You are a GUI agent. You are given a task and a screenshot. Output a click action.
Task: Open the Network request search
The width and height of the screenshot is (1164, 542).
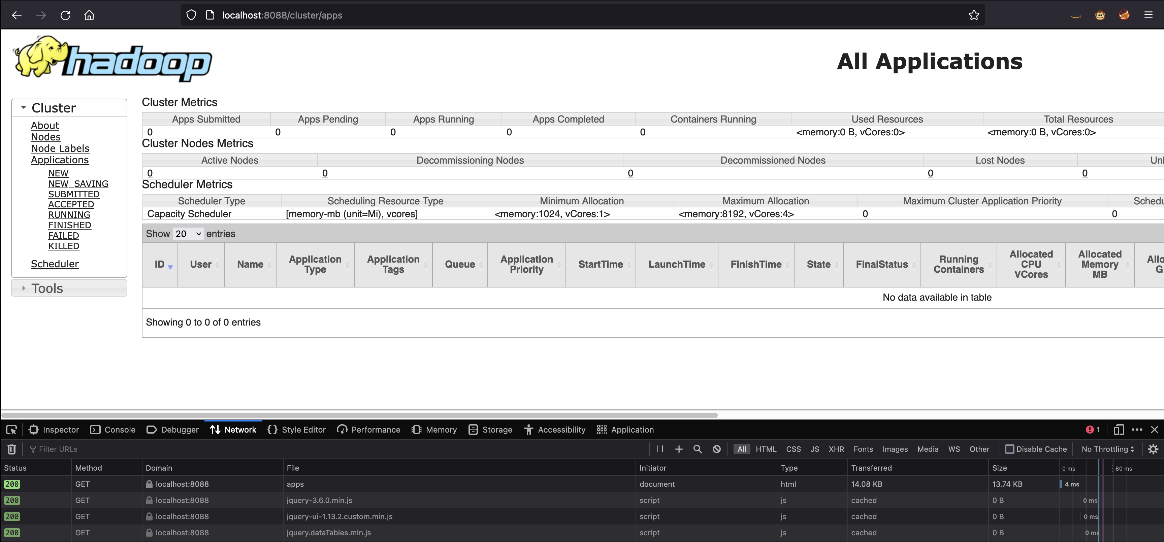697,448
